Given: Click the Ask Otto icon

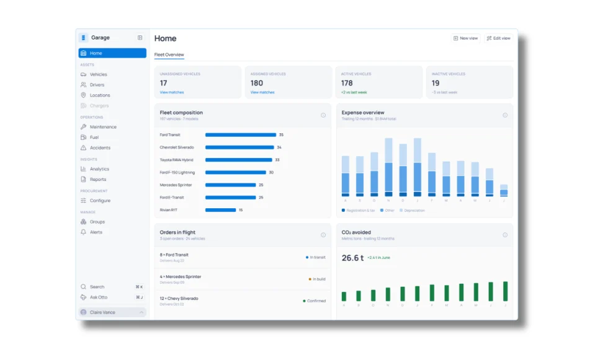Looking at the screenshot, I should click(83, 297).
